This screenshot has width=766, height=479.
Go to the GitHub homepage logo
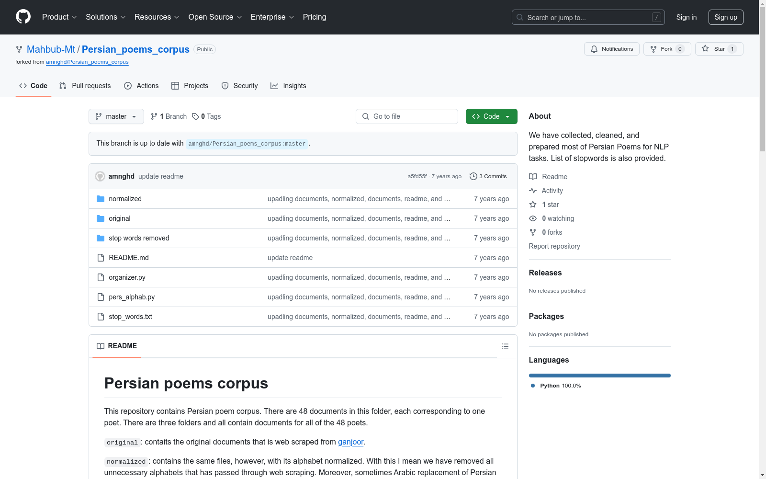(x=23, y=17)
